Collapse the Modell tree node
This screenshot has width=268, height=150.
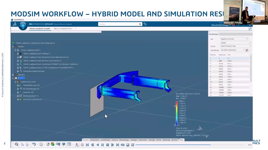tap(13, 46)
